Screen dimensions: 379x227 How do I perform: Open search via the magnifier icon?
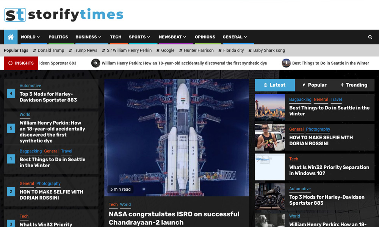(x=370, y=37)
